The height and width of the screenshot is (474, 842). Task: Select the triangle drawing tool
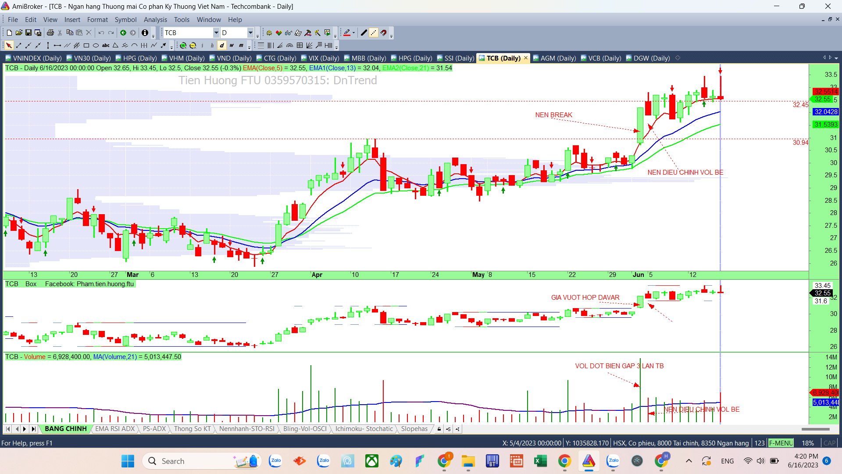[115, 45]
